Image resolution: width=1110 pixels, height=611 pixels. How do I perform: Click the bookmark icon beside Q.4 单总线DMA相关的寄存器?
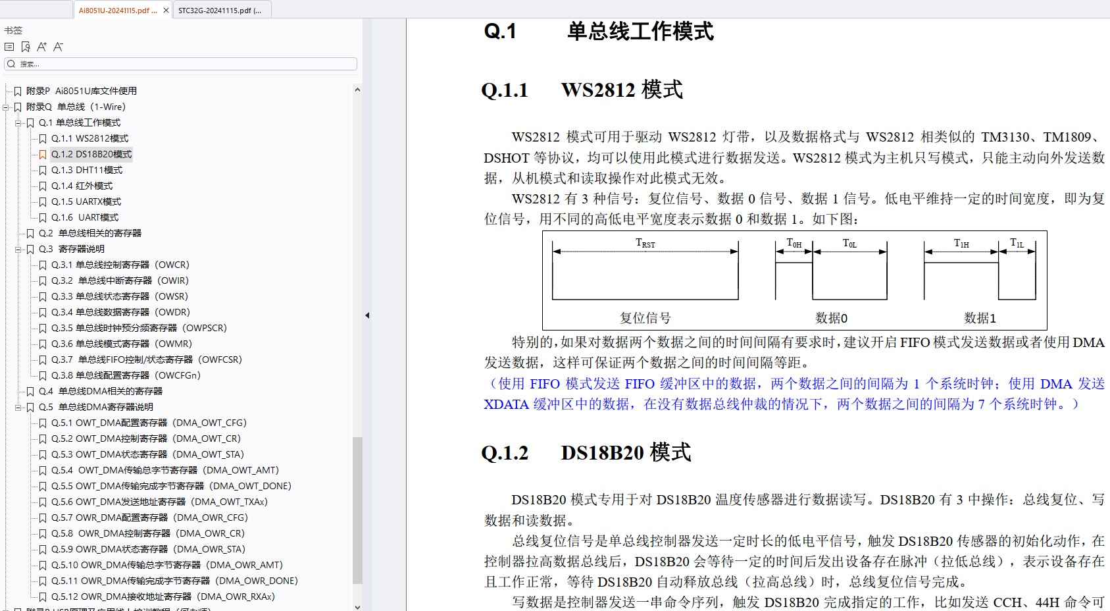pyautogui.click(x=30, y=391)
